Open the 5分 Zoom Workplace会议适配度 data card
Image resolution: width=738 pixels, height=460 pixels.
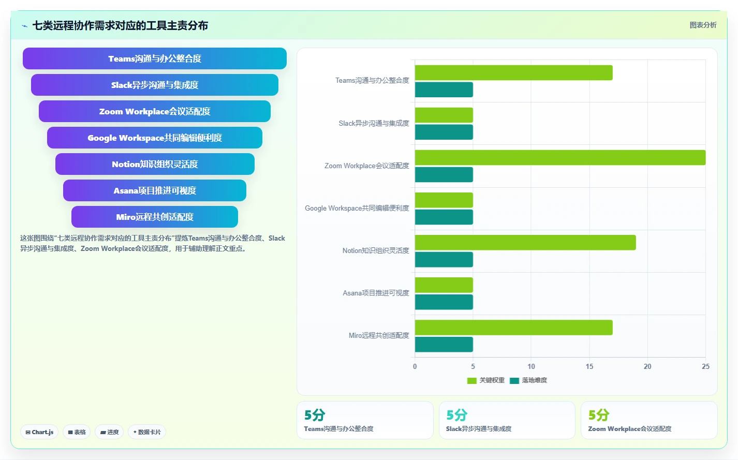[x=649, y=420]
